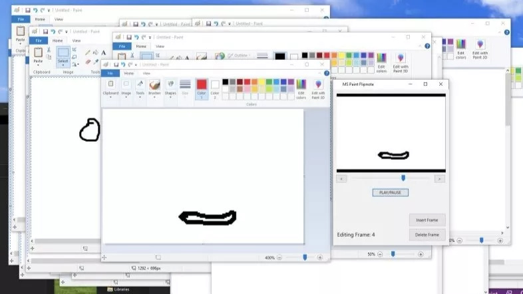Open Quick Access dropdown in 400% zoom Paint window
Viewport: 523px width, 294px height.
[136, 65]
